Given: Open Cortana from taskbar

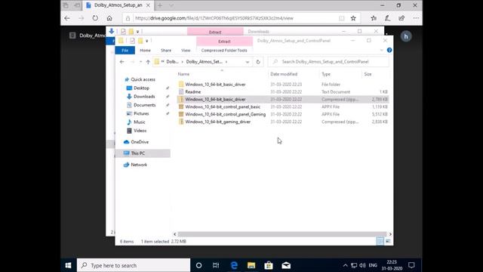Looking at the screenshot, I should click(198, 265).
